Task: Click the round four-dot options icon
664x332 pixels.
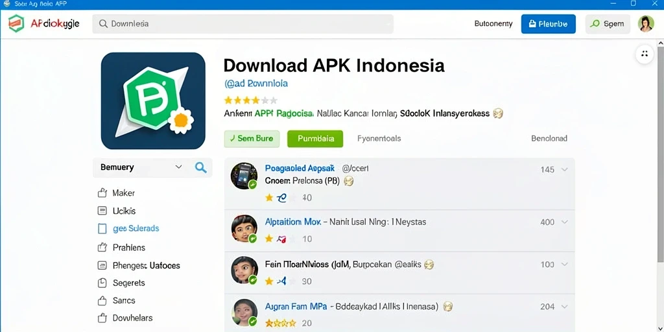Action: (645, 53)
